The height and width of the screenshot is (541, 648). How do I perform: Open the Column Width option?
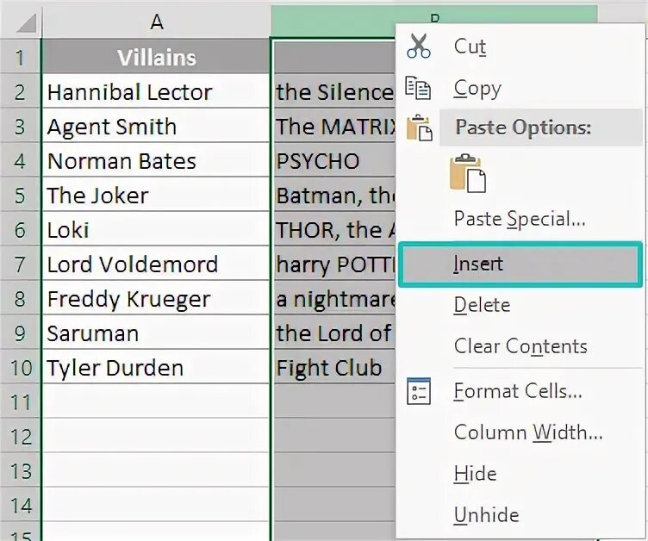[x=527, y=432]
